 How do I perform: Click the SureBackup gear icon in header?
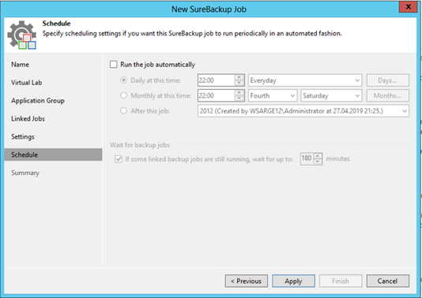(x=22, y=35)
